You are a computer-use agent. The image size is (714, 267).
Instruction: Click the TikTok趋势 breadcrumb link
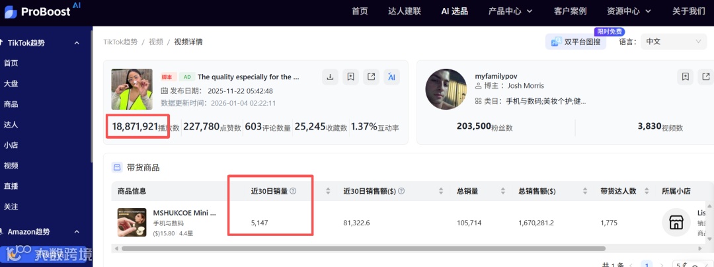coord(120,42)
